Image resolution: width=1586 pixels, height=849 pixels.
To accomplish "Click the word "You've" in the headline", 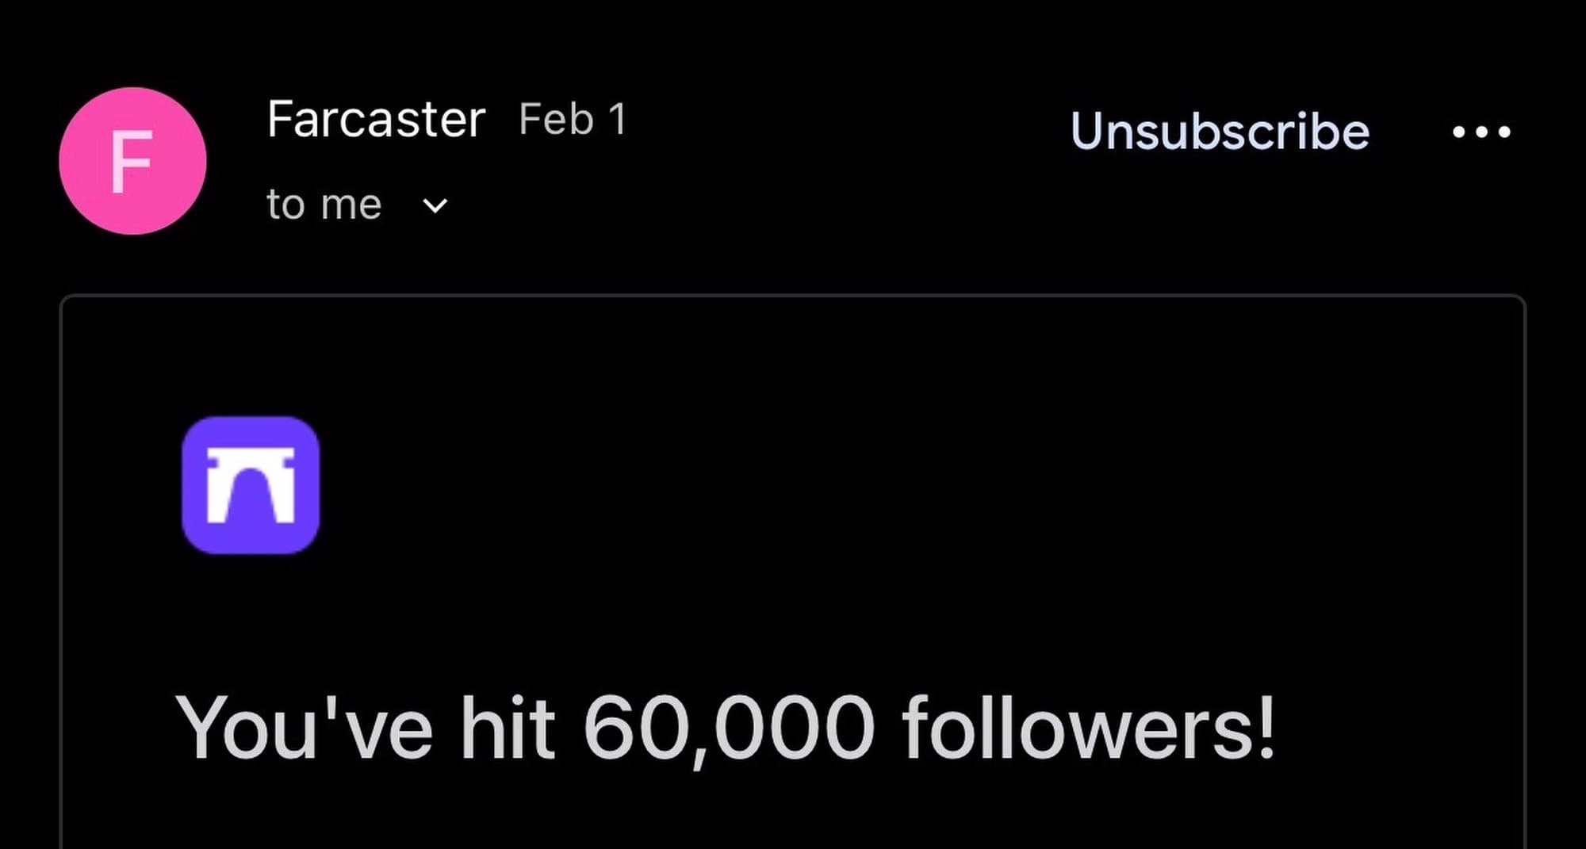I will [305, 728].
